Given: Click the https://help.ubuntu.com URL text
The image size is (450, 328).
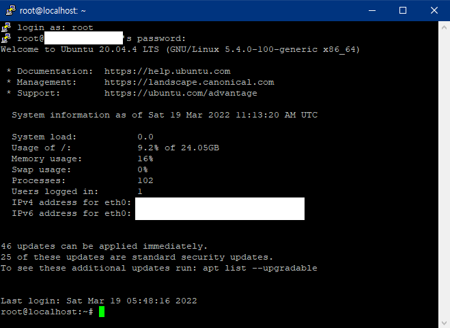Looking at the screenshot, I should tap(167, 71).
